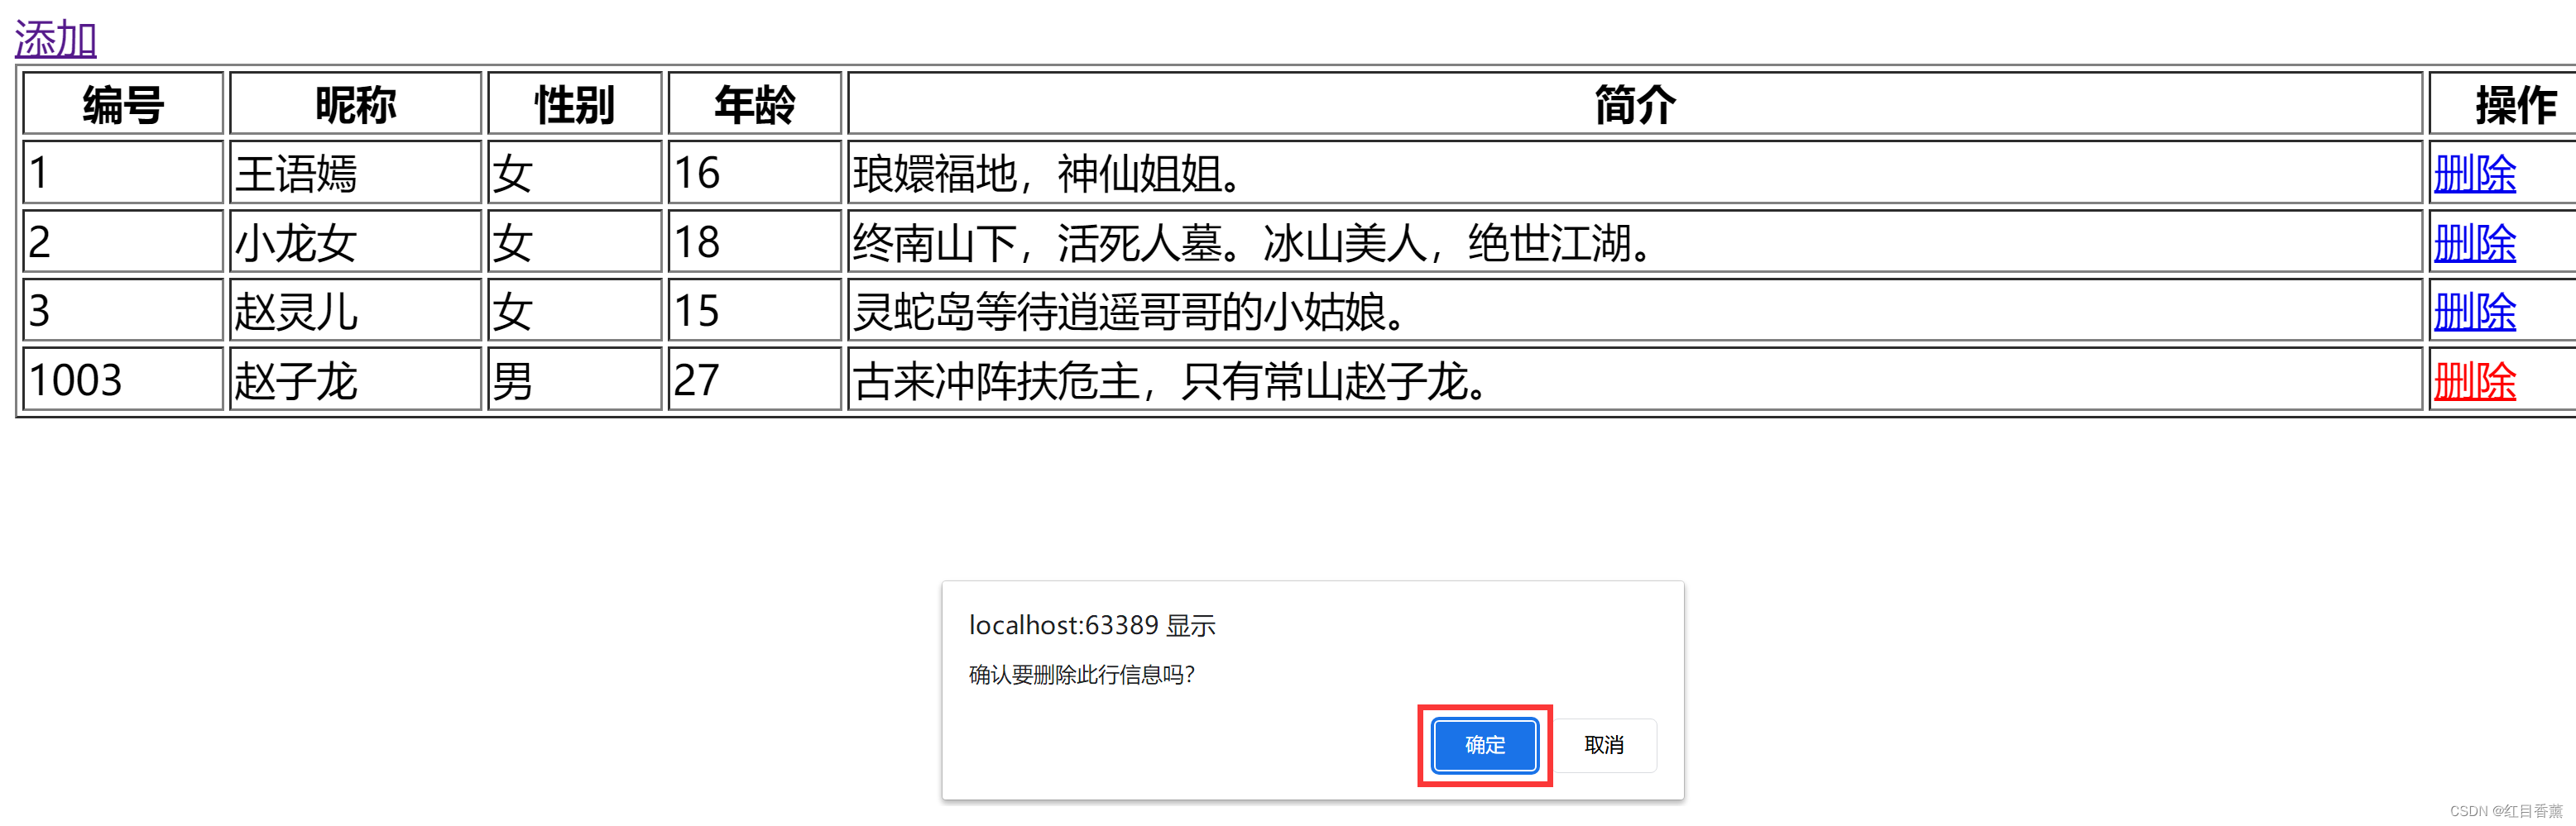Click the cell containing 1003
2576x826 pixels.
click(123, 380)
